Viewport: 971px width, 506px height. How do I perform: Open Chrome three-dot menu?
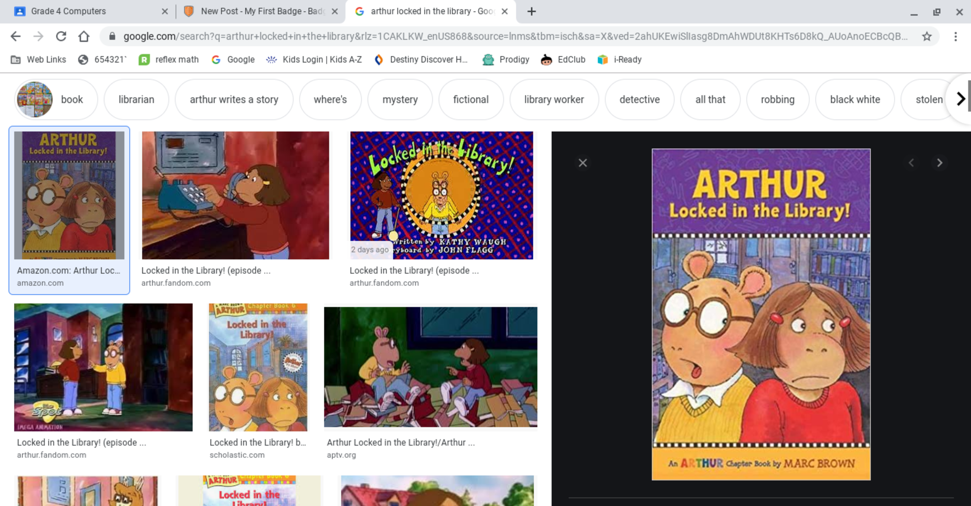point(955,37)
